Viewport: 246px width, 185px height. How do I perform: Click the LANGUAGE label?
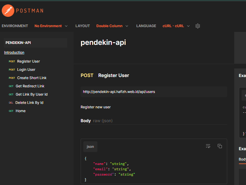point(146,26)
